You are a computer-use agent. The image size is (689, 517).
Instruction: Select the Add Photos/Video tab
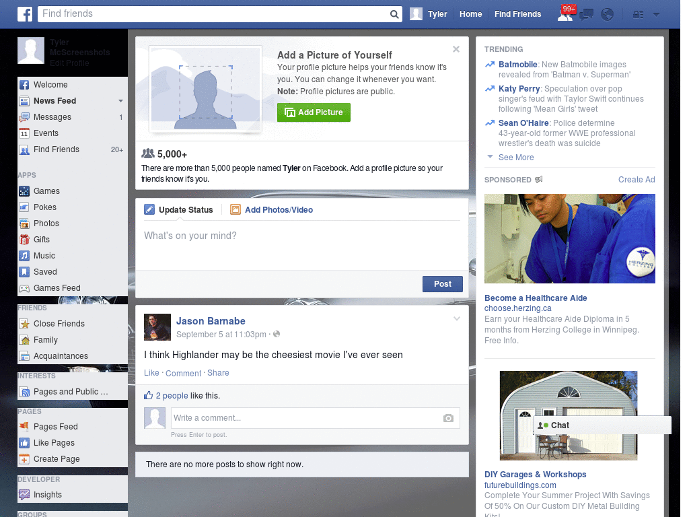(272, 210)
